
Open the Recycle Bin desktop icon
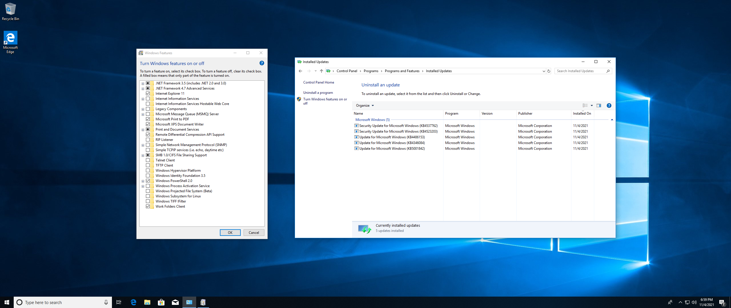coord(10,12)
